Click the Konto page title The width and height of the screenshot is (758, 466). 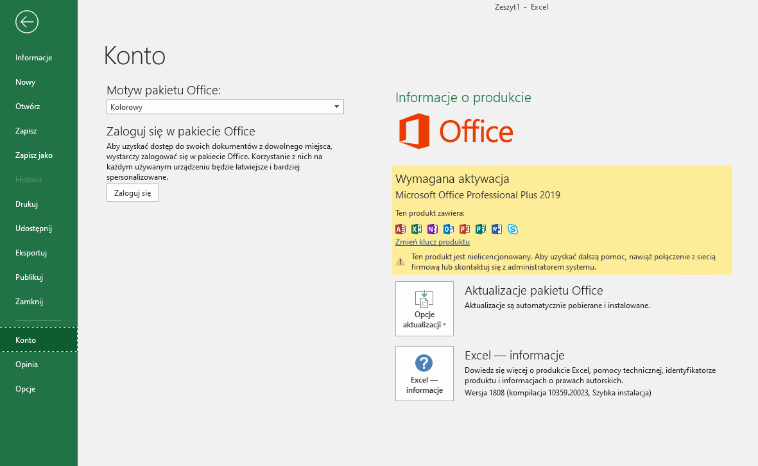tap(134, 56)
